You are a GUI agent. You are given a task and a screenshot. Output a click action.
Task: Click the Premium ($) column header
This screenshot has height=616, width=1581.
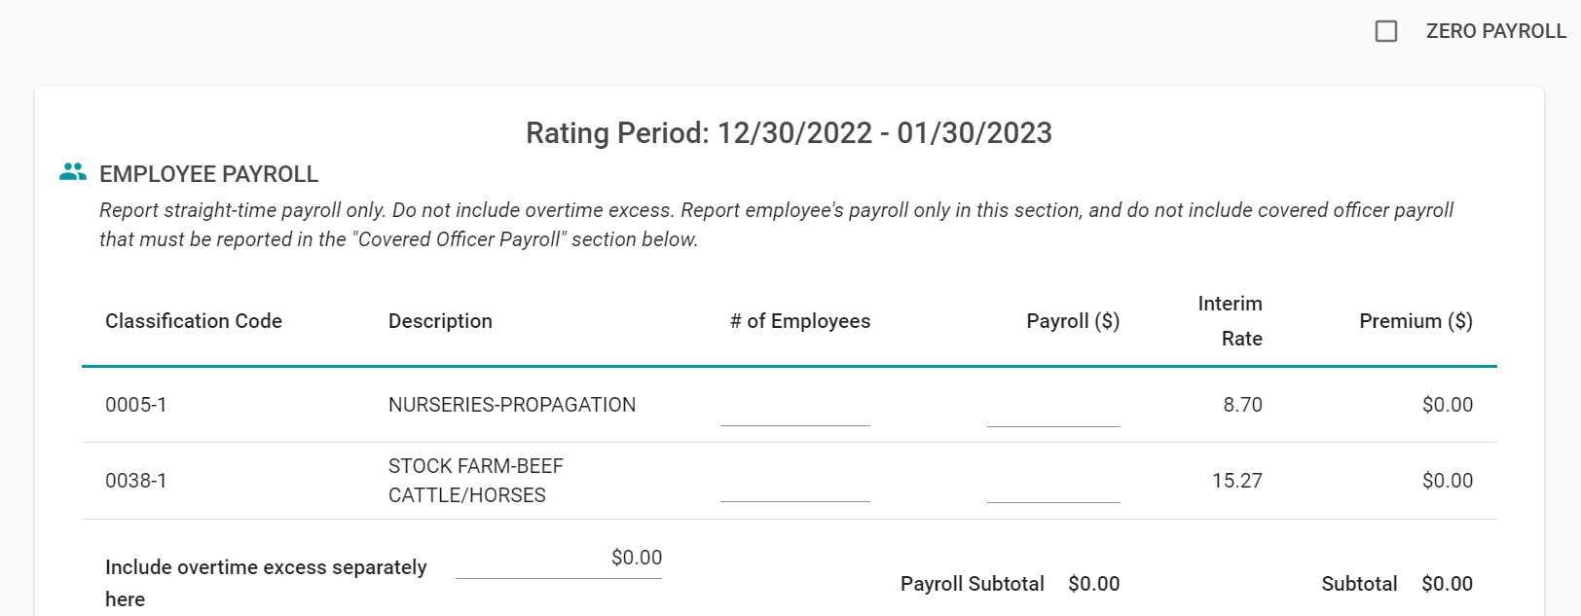(1416, 321)
